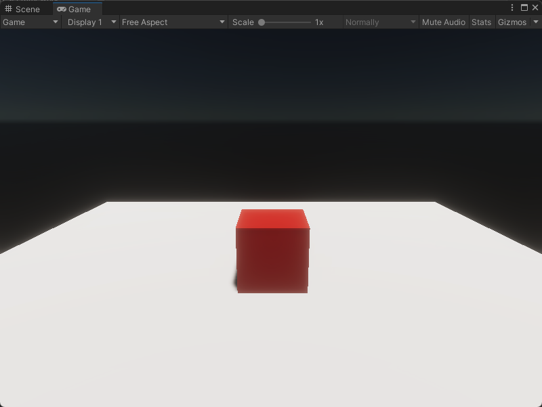This screenshot has height=407, width=542.
Task: Click the Display 1 dropdown arrow
Action: point(112,22)
